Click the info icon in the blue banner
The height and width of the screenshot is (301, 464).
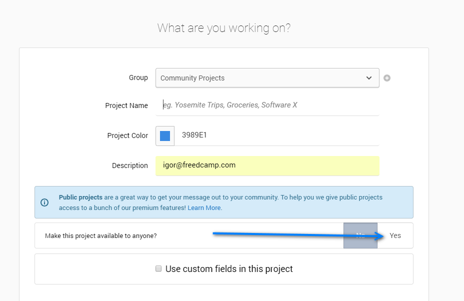tap(44, 202)
